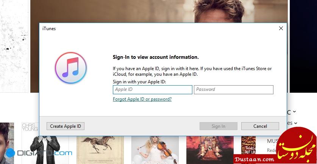Click the Sign In button

pyautogui.click(x=218, y=126)
